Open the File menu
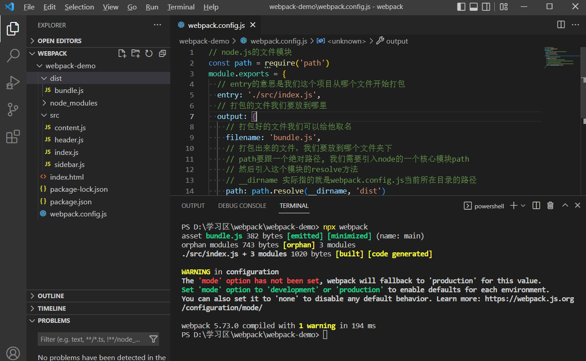 [x=29, y=7]
